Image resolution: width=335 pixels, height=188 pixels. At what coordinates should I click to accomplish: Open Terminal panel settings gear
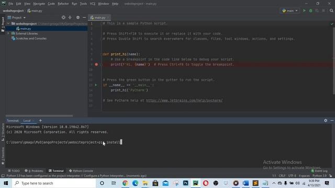[x=326, y=121]
